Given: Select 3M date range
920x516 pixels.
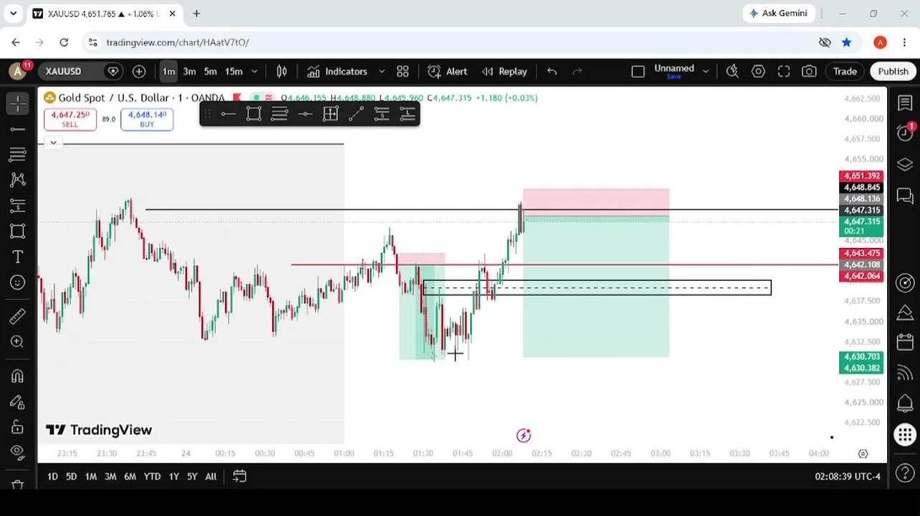Looking at the screenshot, I should [x=110, y=476].
